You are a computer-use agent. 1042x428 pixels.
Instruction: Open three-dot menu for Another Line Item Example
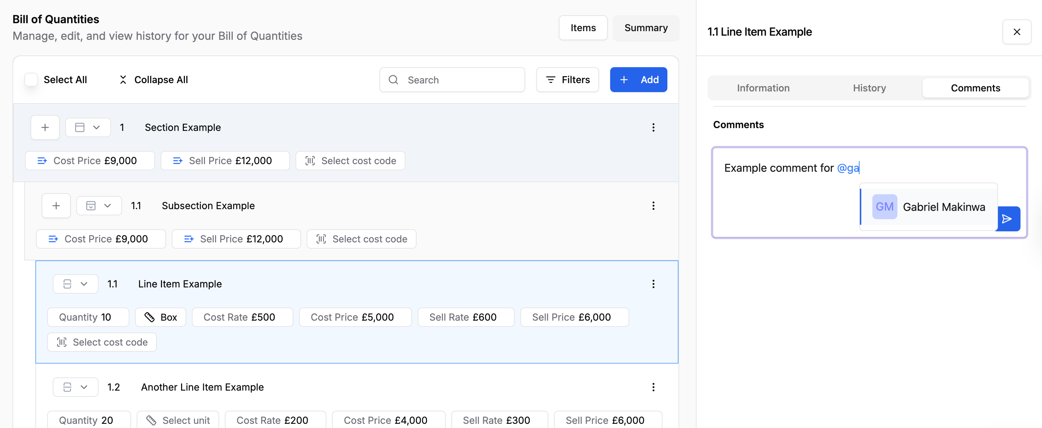pyautogui.click(x=653, y=387)
